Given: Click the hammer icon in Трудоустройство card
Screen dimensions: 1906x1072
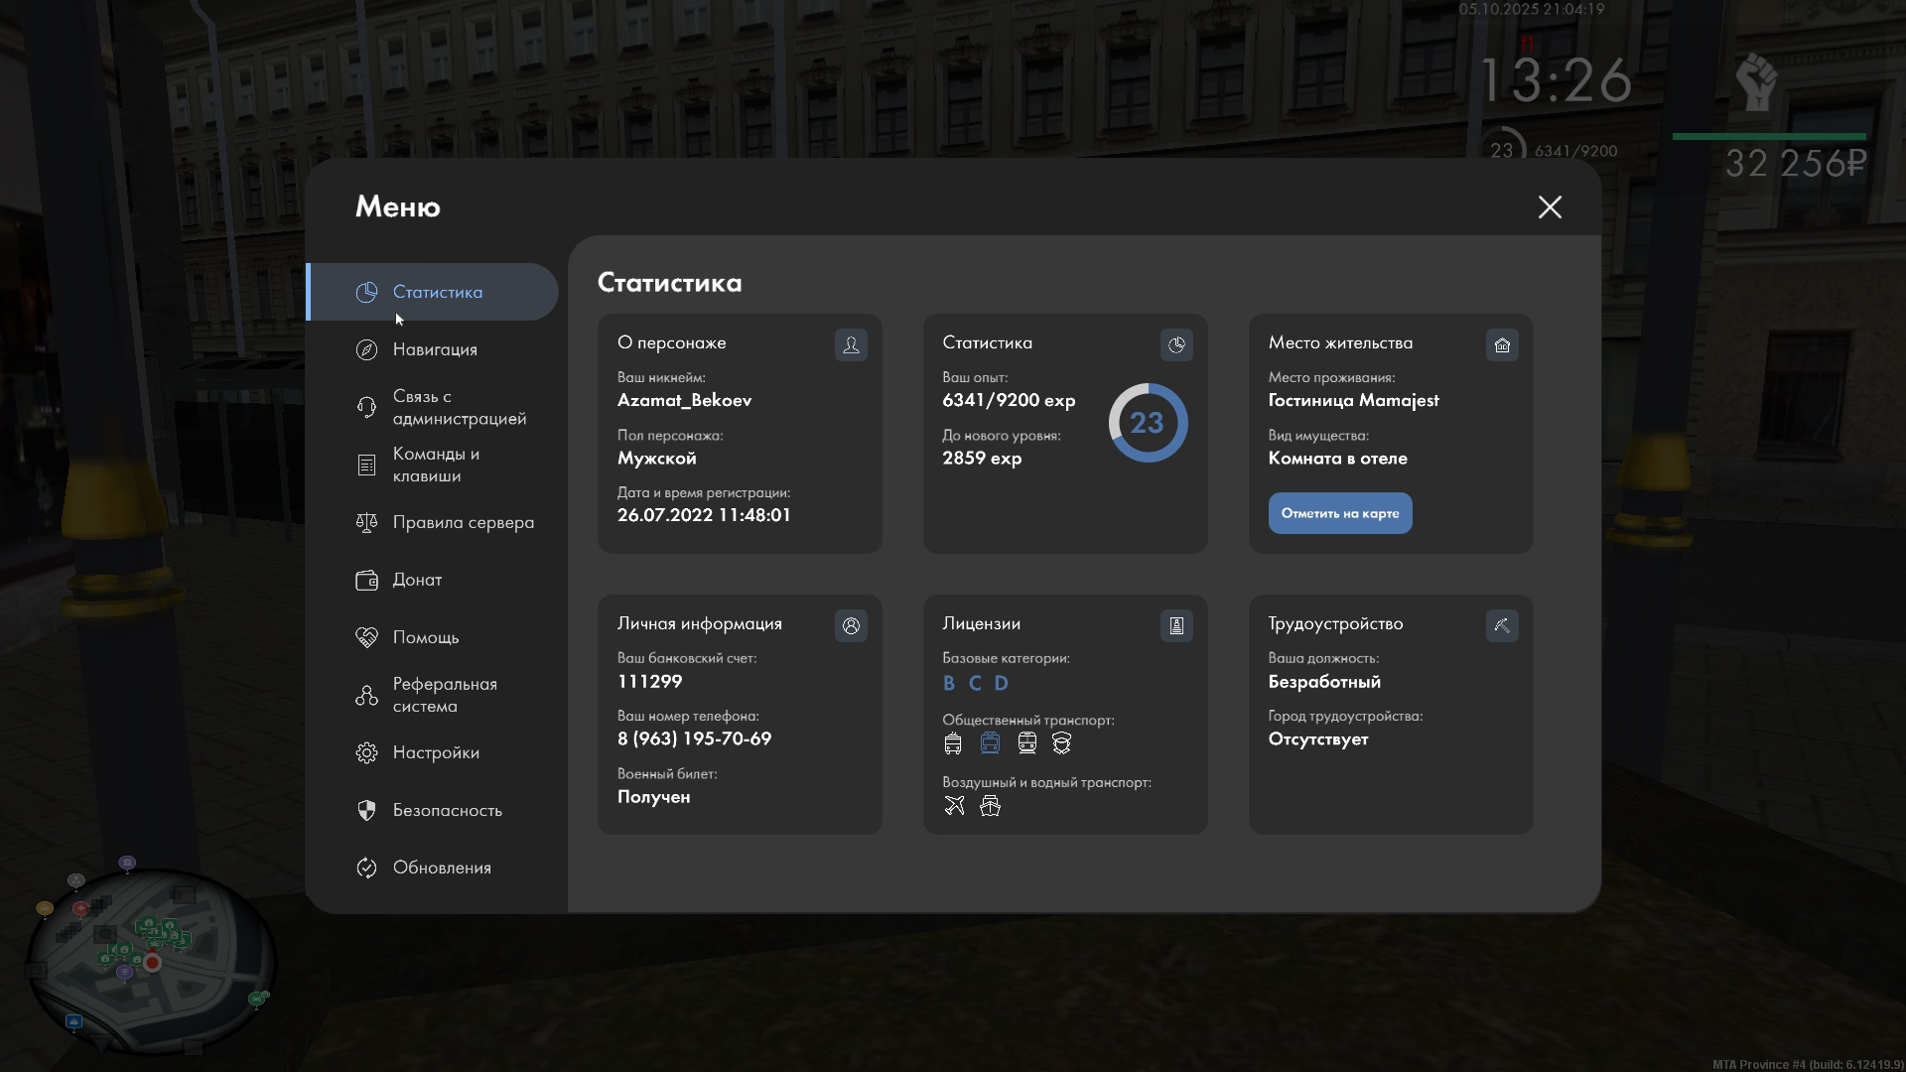Looking at the screenshot, I should pos(1502,626).
